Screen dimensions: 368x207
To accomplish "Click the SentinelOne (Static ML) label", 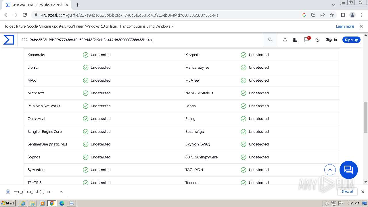I will 47,144.
